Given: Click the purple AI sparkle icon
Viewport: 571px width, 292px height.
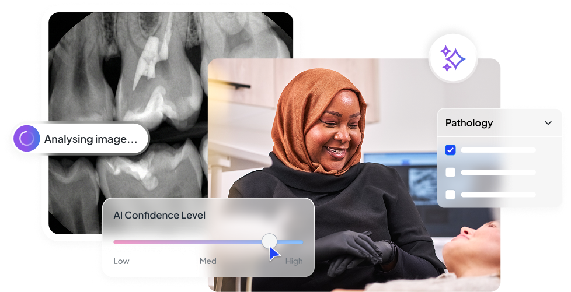Looking at the screenshot, I should (453, 58).
